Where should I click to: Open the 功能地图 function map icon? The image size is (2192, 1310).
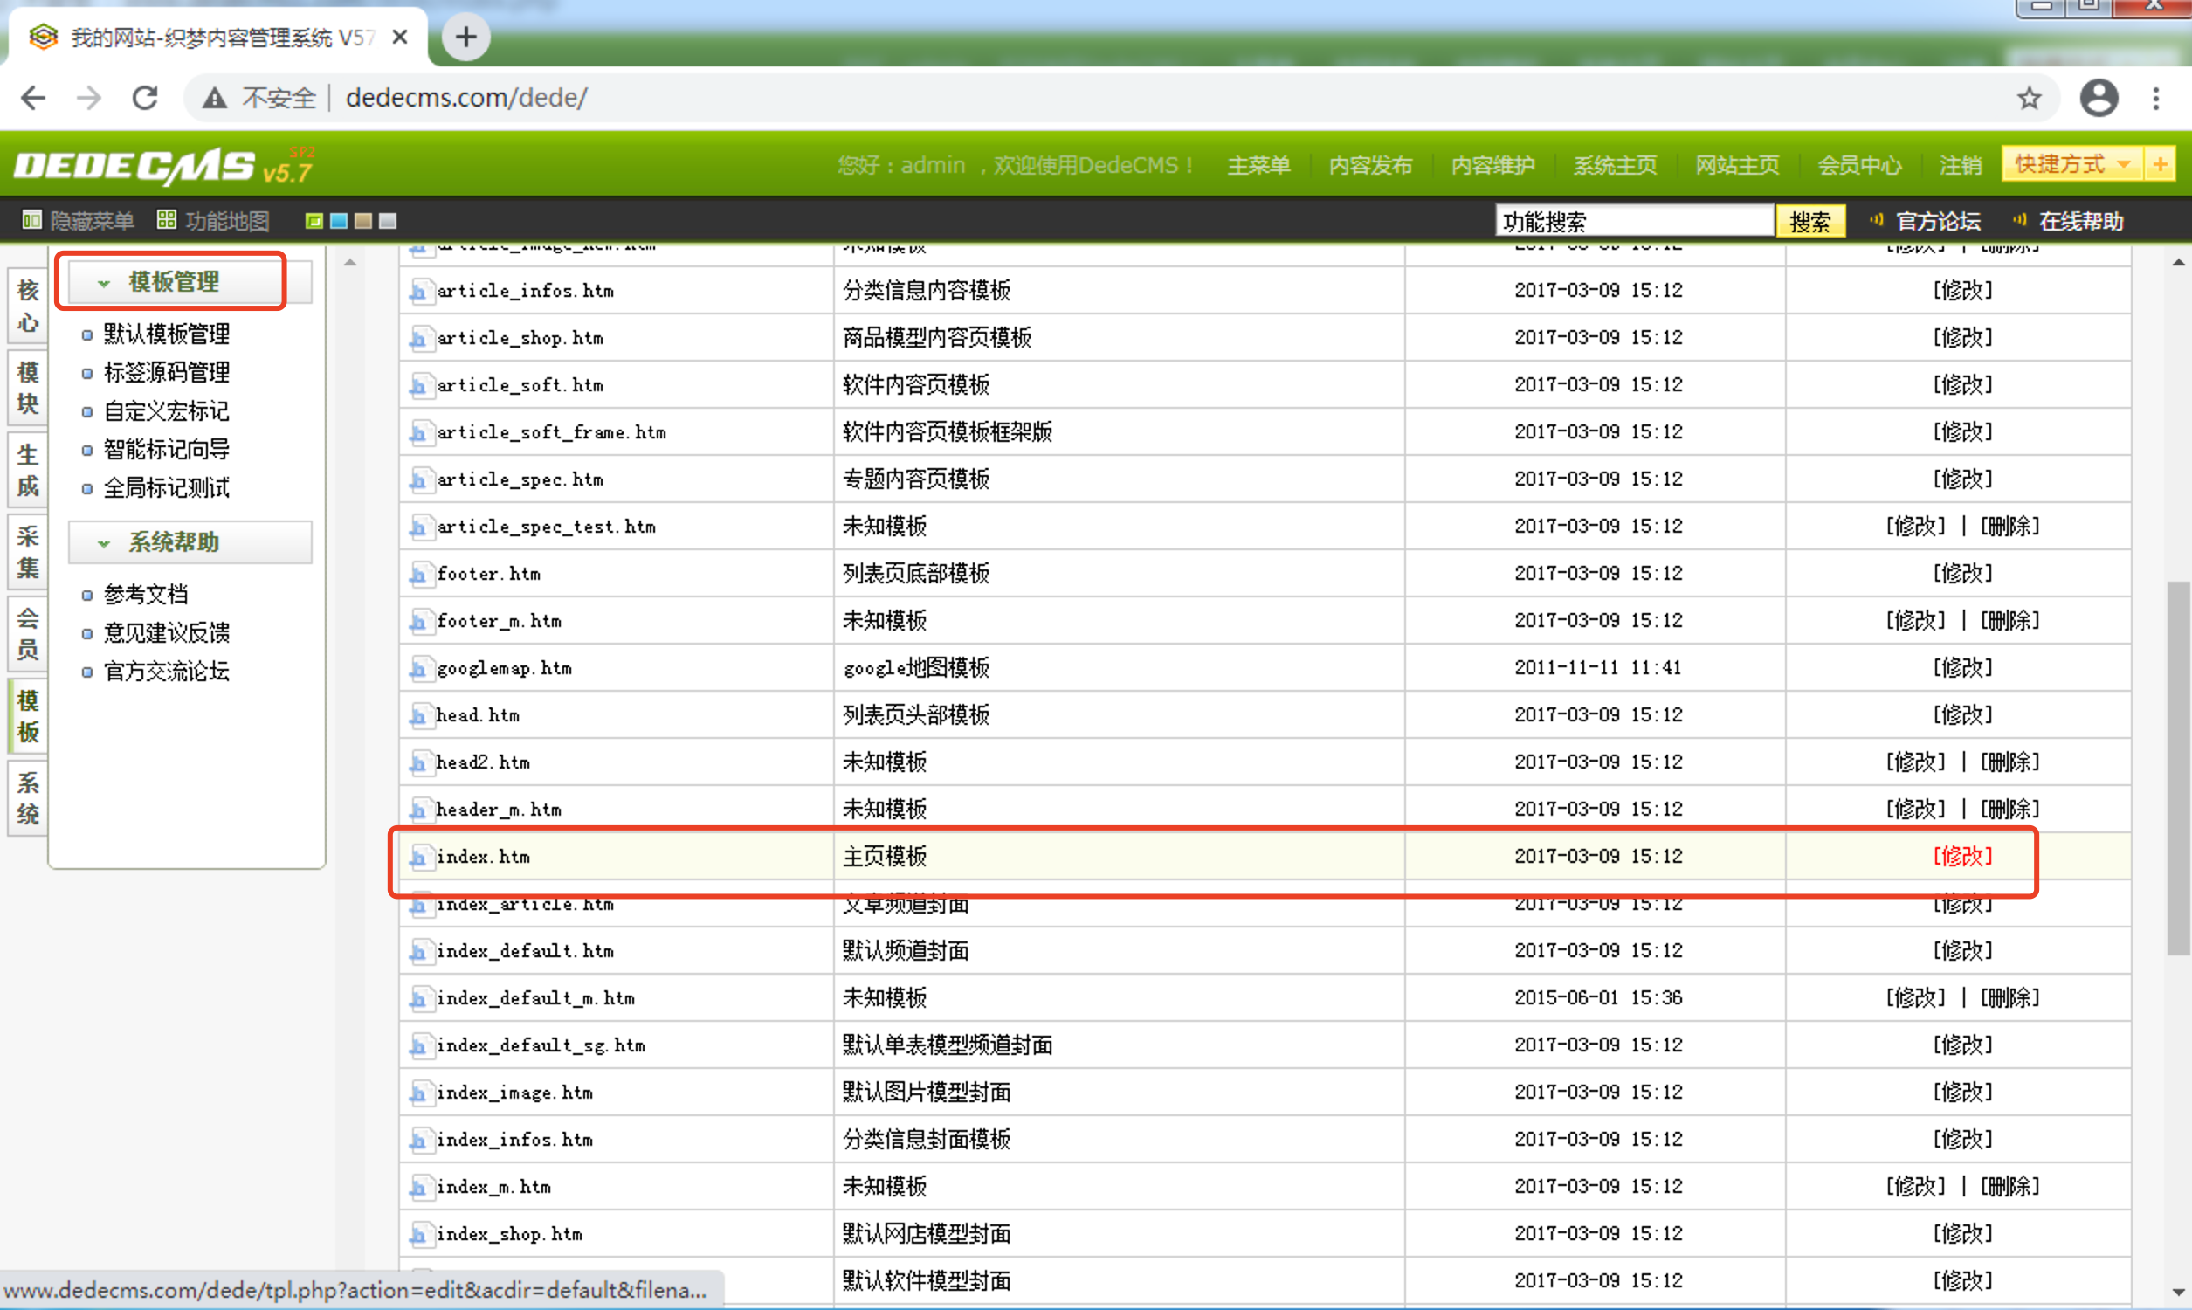(168, 220)
